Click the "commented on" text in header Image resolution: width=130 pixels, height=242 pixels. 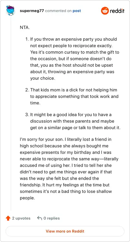pos(58,11)
